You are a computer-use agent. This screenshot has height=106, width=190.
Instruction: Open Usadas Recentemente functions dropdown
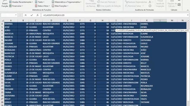[21, 2]
